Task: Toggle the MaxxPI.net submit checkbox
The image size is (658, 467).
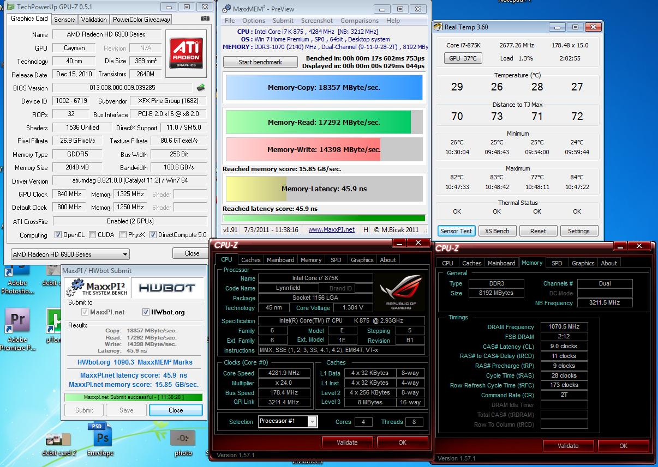Action: [x=85, y=312]
